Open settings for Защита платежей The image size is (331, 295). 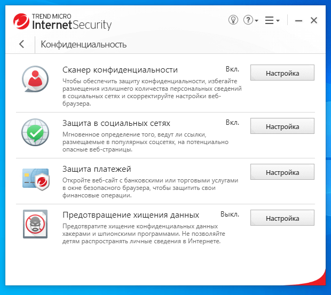click(x=282, y=172)
